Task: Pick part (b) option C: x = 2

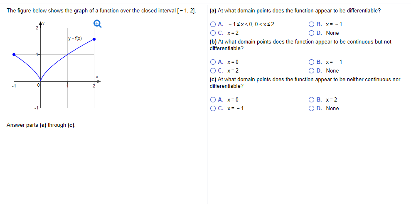Action: pyautogui.click(x=213, y=70)
